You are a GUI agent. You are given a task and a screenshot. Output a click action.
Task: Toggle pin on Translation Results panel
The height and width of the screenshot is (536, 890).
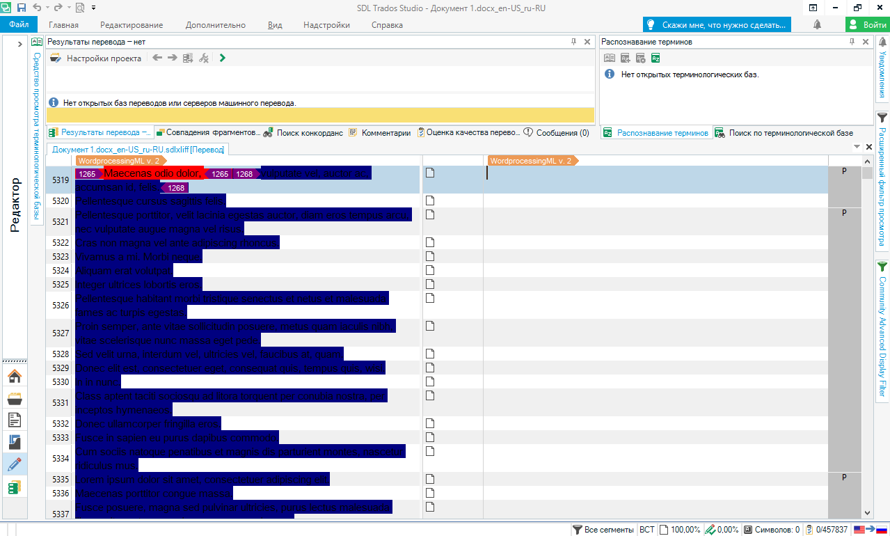574,42
